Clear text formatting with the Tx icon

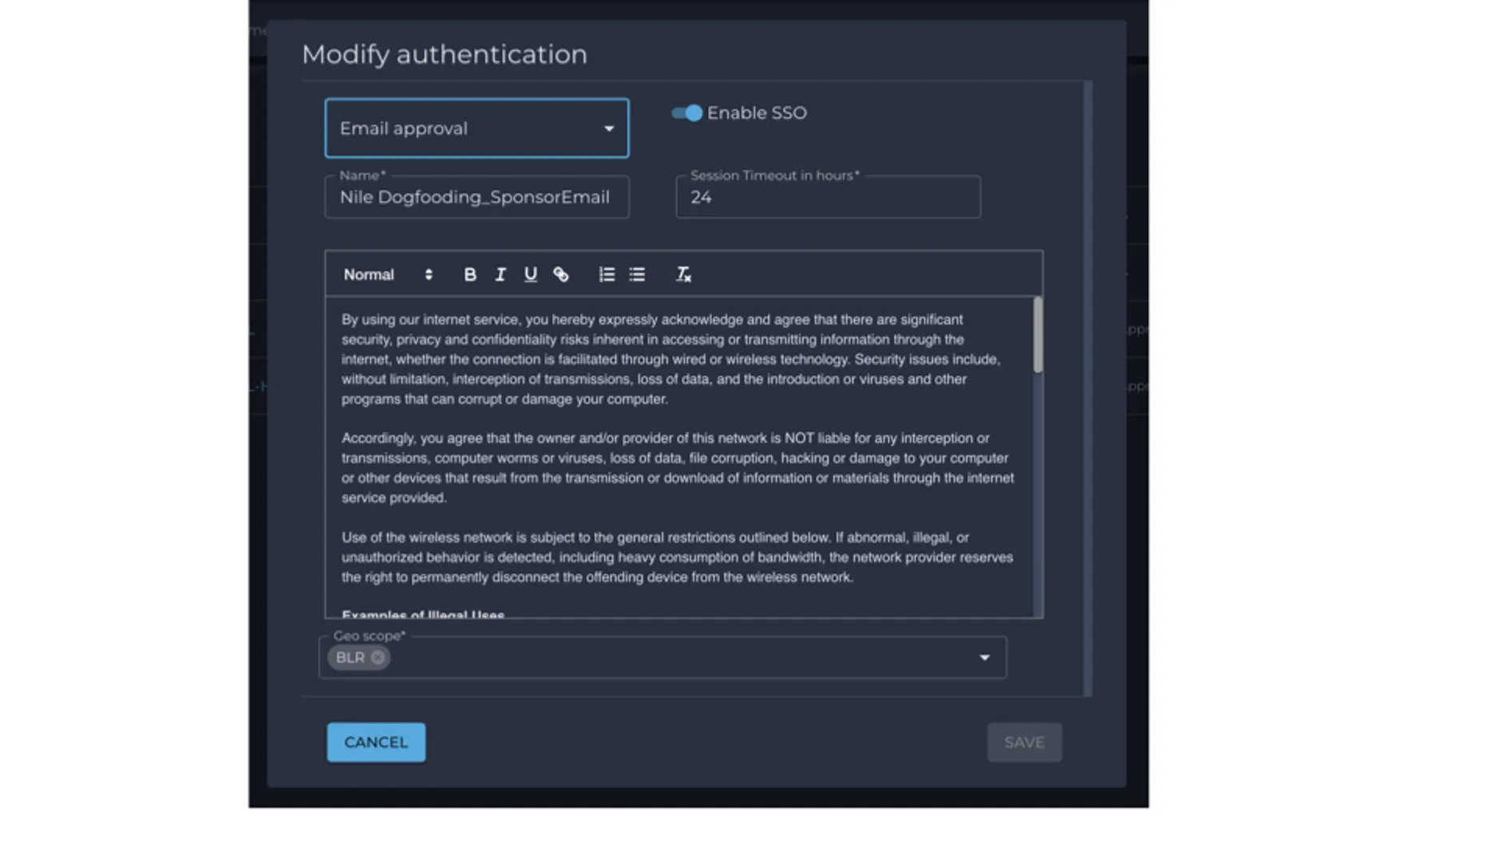[683, 274]
